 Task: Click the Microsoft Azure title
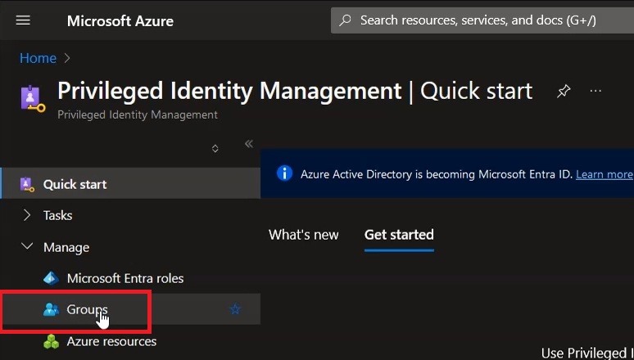point(120,21)
